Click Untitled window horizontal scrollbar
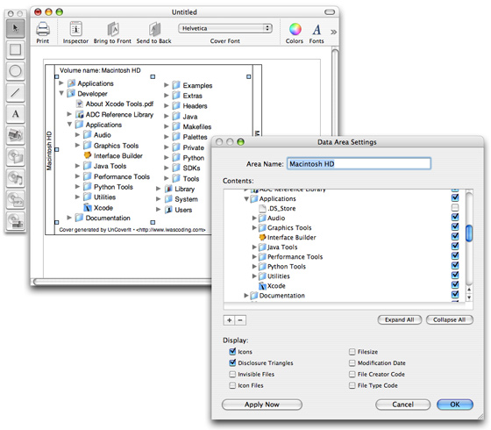Viewport: 491px width, 430px height. [x=122, y=282]
